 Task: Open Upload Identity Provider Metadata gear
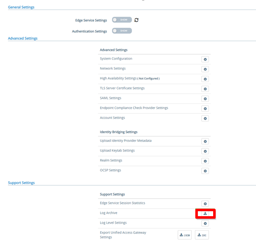coord(205,141)
